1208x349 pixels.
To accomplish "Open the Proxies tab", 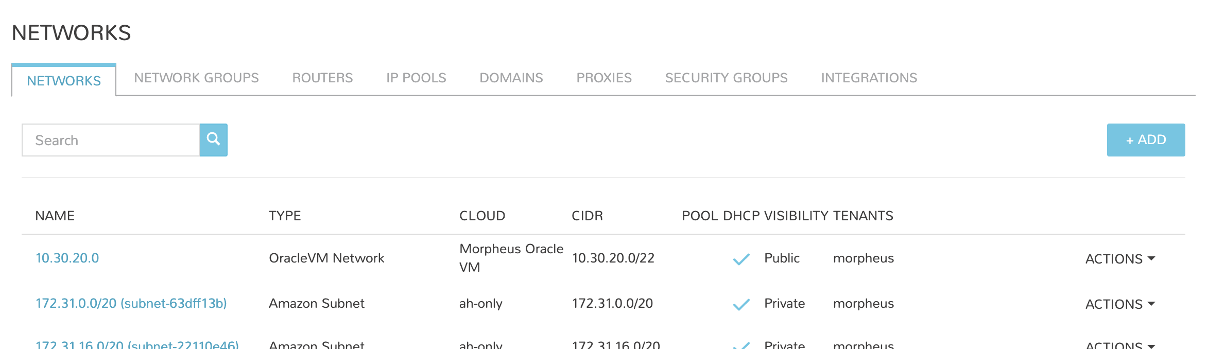I will 603,78.
